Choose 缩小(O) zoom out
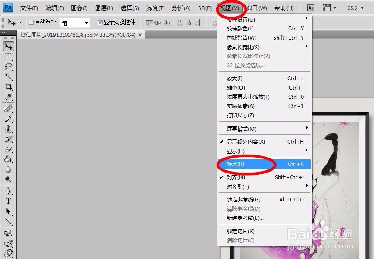 coord(265,88)
